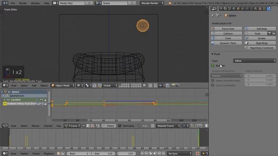The image size is (278, 156).
Task: Click the current frame number field
Action: [x=126, y=153]
